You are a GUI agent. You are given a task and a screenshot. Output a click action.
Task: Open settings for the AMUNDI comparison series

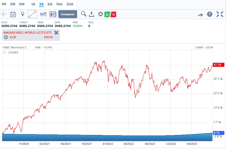(x=6, y=37)
